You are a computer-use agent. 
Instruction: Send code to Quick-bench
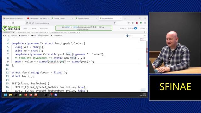pos(56,35)
